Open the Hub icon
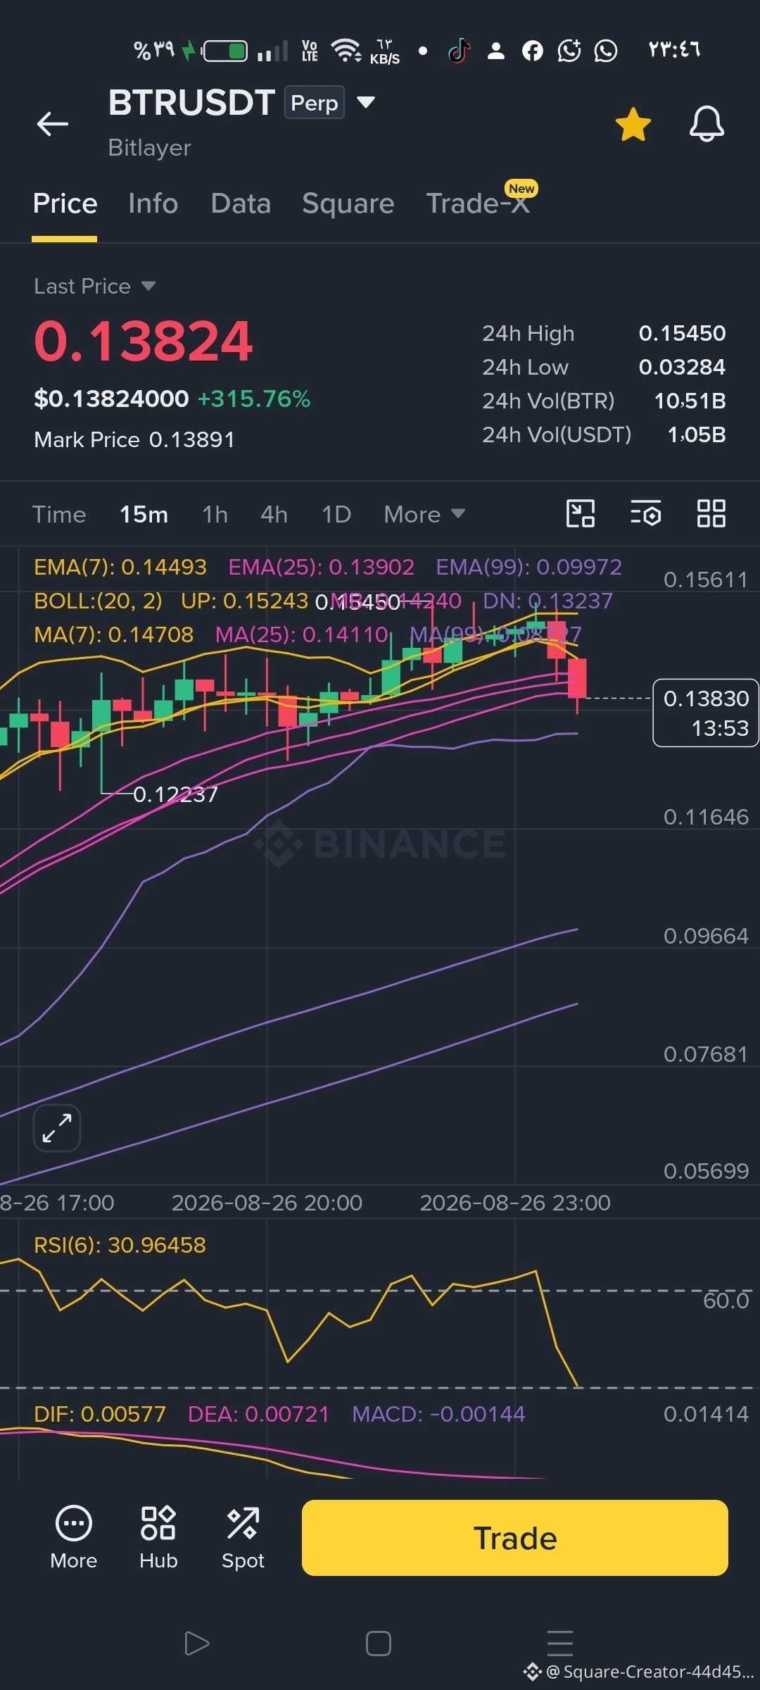 point(158,1538)
